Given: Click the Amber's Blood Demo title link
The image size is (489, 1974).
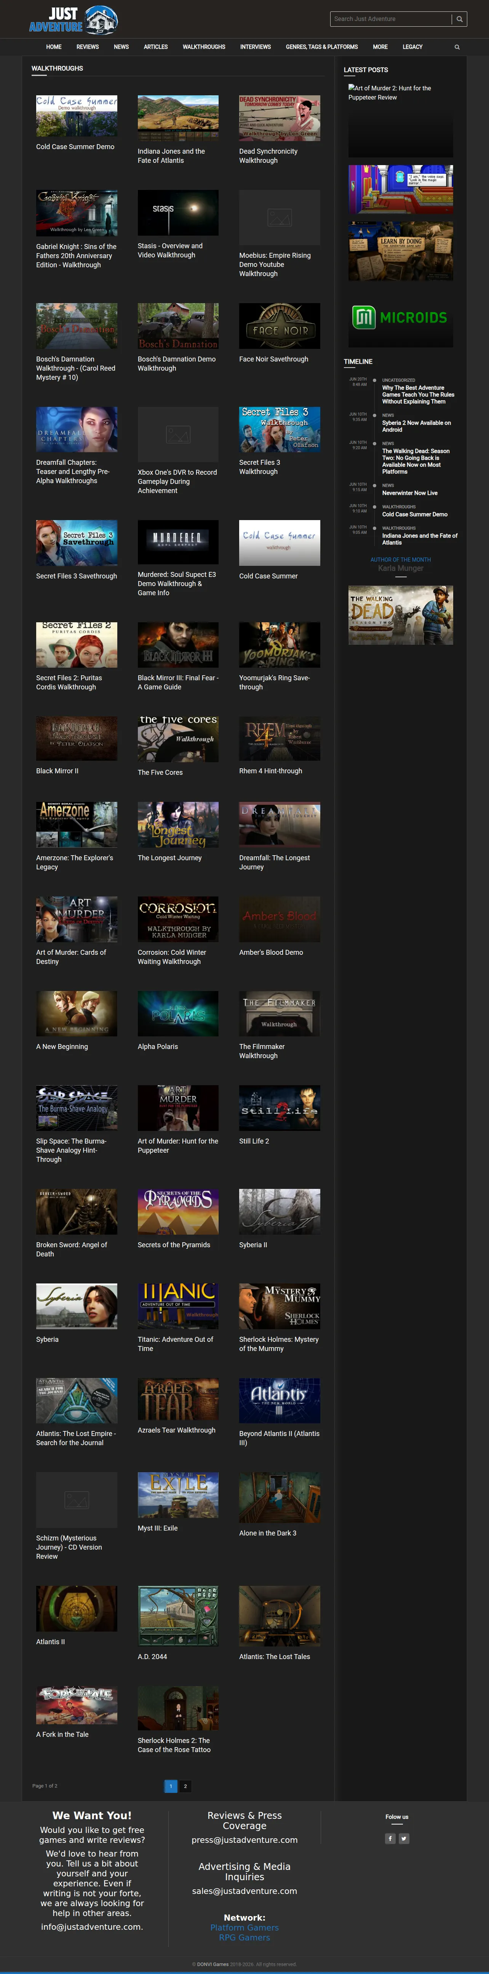Looking at the screenshot, I should 271,952.
